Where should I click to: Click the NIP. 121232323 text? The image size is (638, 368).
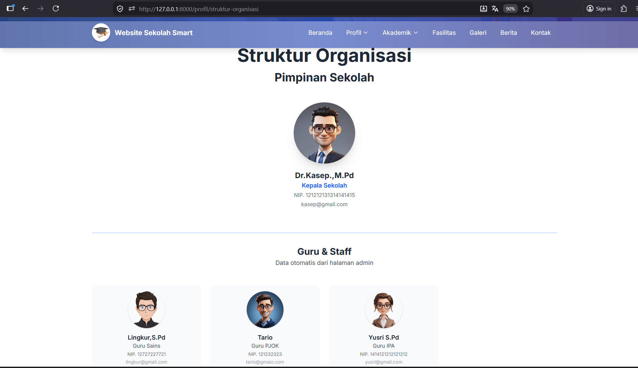coord(265,354)
